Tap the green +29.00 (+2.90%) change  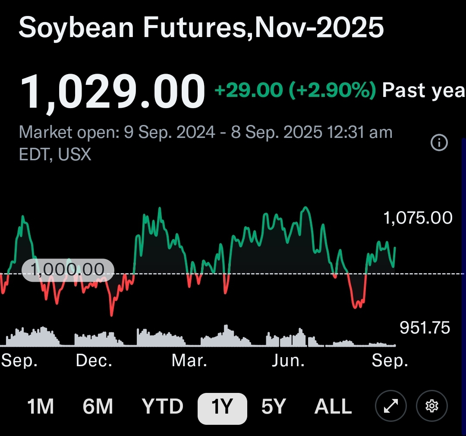click(x=295, y=90)
